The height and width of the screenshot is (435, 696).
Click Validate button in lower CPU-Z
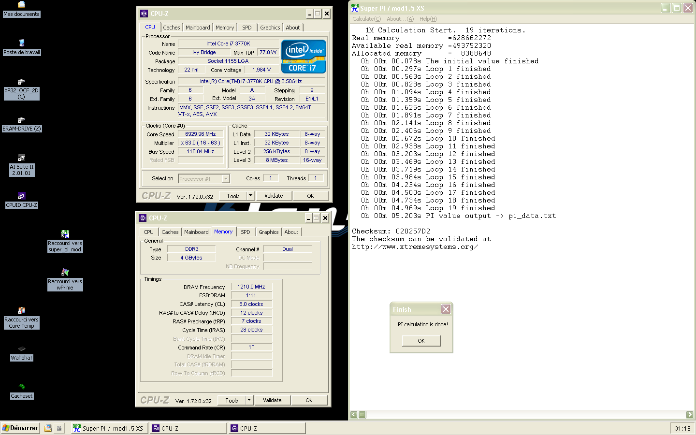(272, 400)
